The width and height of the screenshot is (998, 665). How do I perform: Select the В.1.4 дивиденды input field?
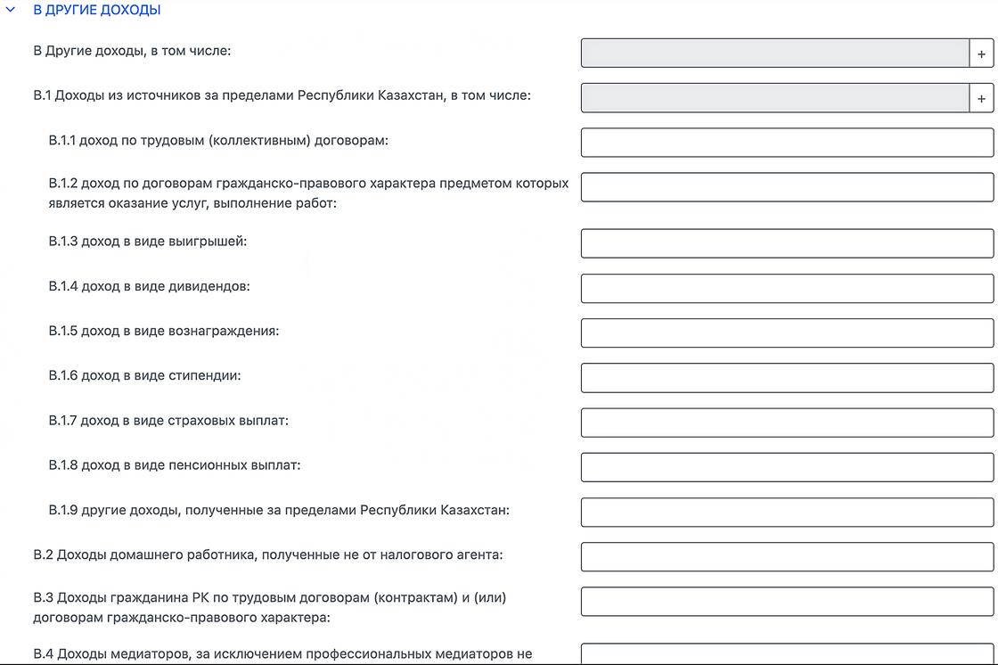tap(787, 287)
